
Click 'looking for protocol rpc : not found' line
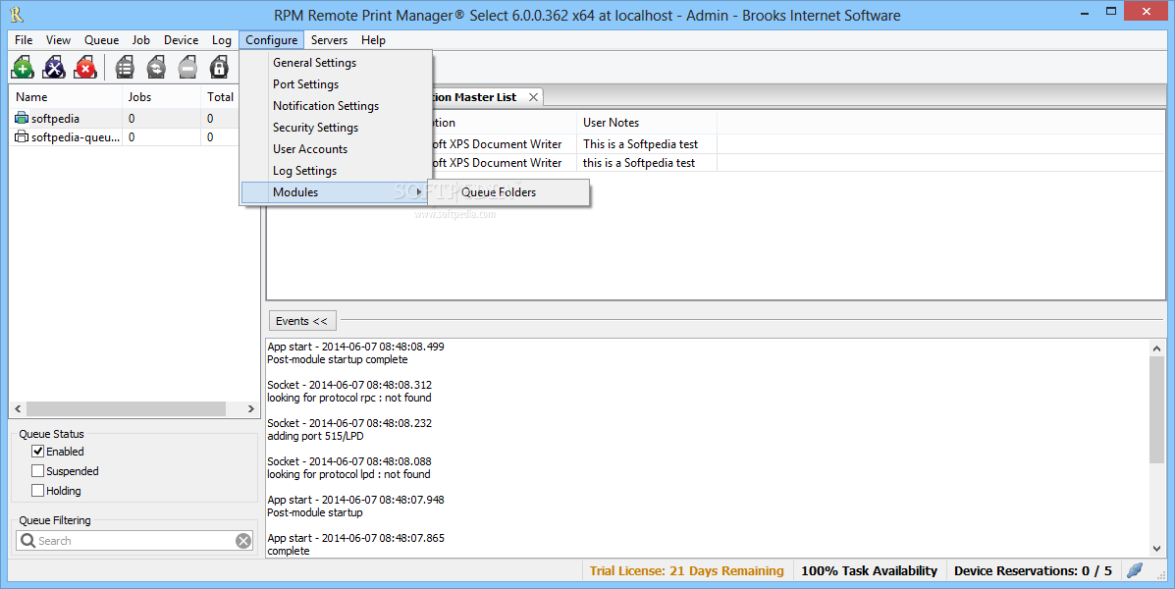pyautogui.click(x=349, y=398)
